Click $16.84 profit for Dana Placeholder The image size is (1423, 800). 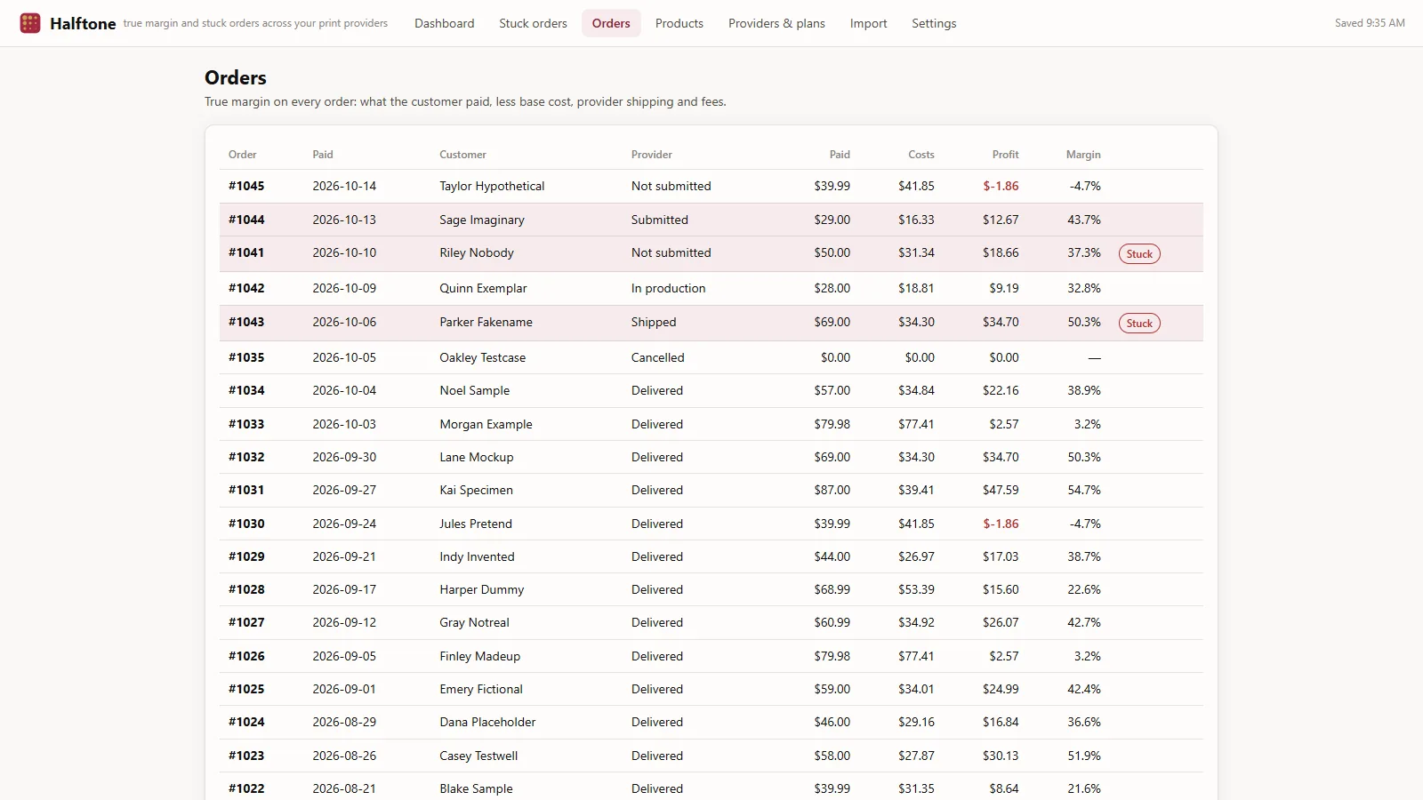point(1001,722)
